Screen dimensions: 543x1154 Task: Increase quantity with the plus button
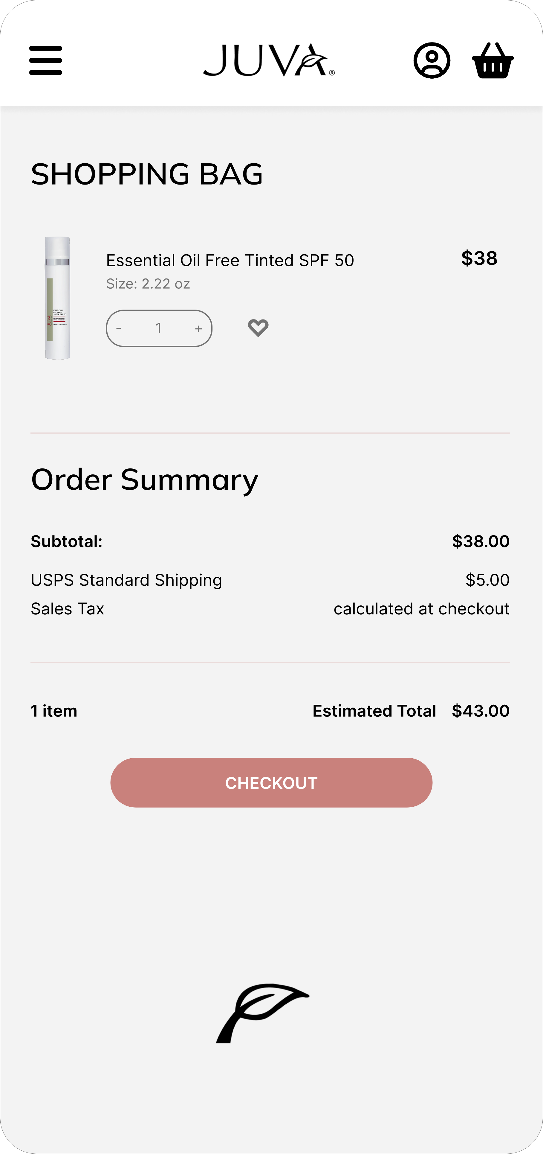[x=199, y=328]
